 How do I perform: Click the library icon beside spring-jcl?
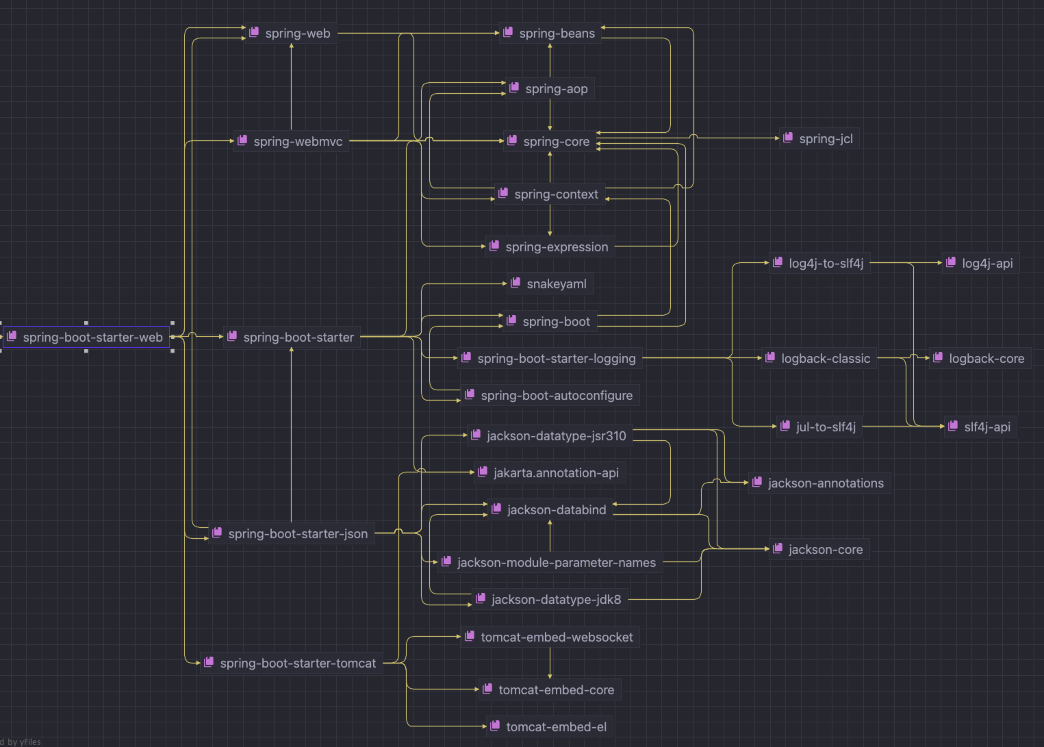coord(788,138)
